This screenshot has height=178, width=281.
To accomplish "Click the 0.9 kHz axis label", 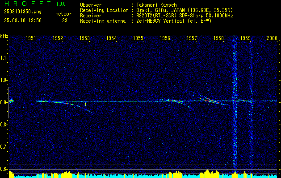I will [4, 102].
